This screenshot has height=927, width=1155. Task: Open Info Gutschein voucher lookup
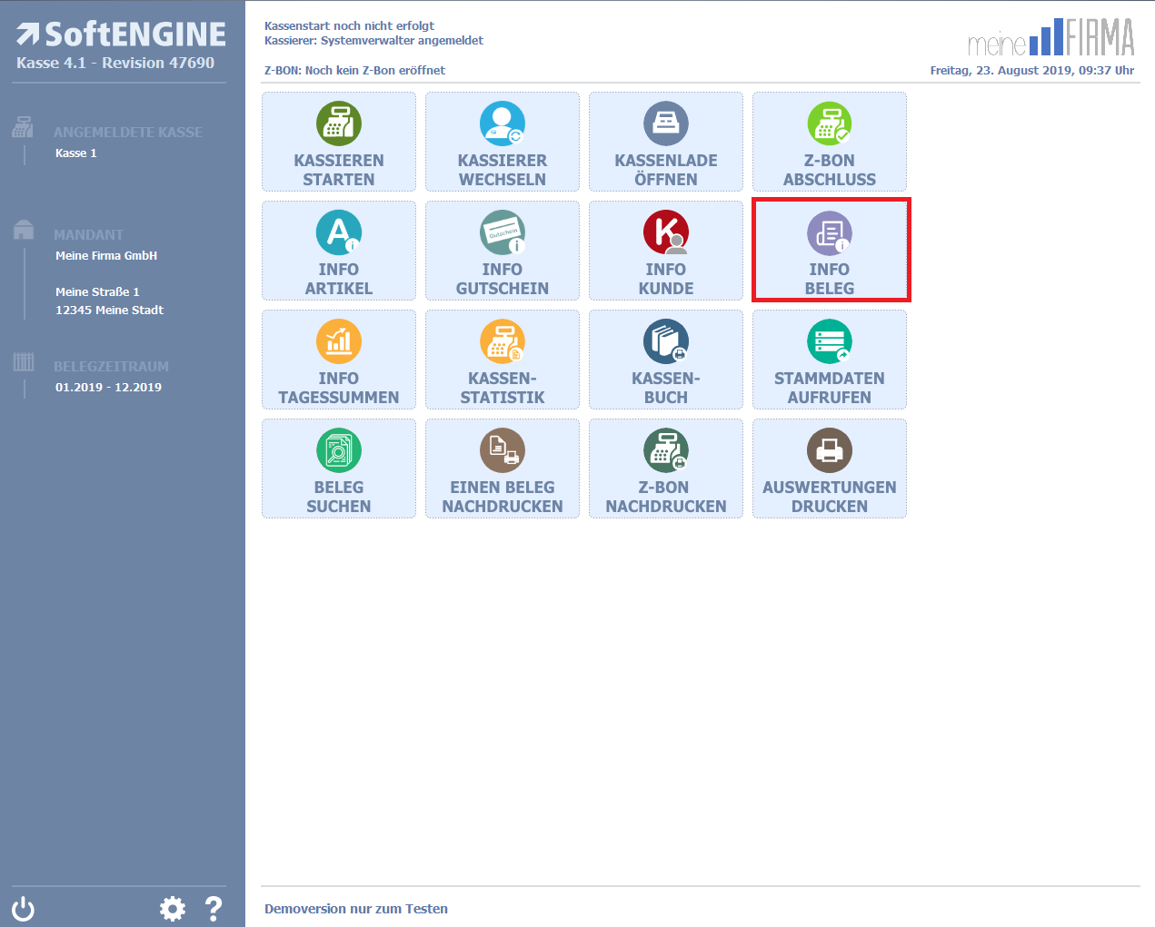click(502, 251)
